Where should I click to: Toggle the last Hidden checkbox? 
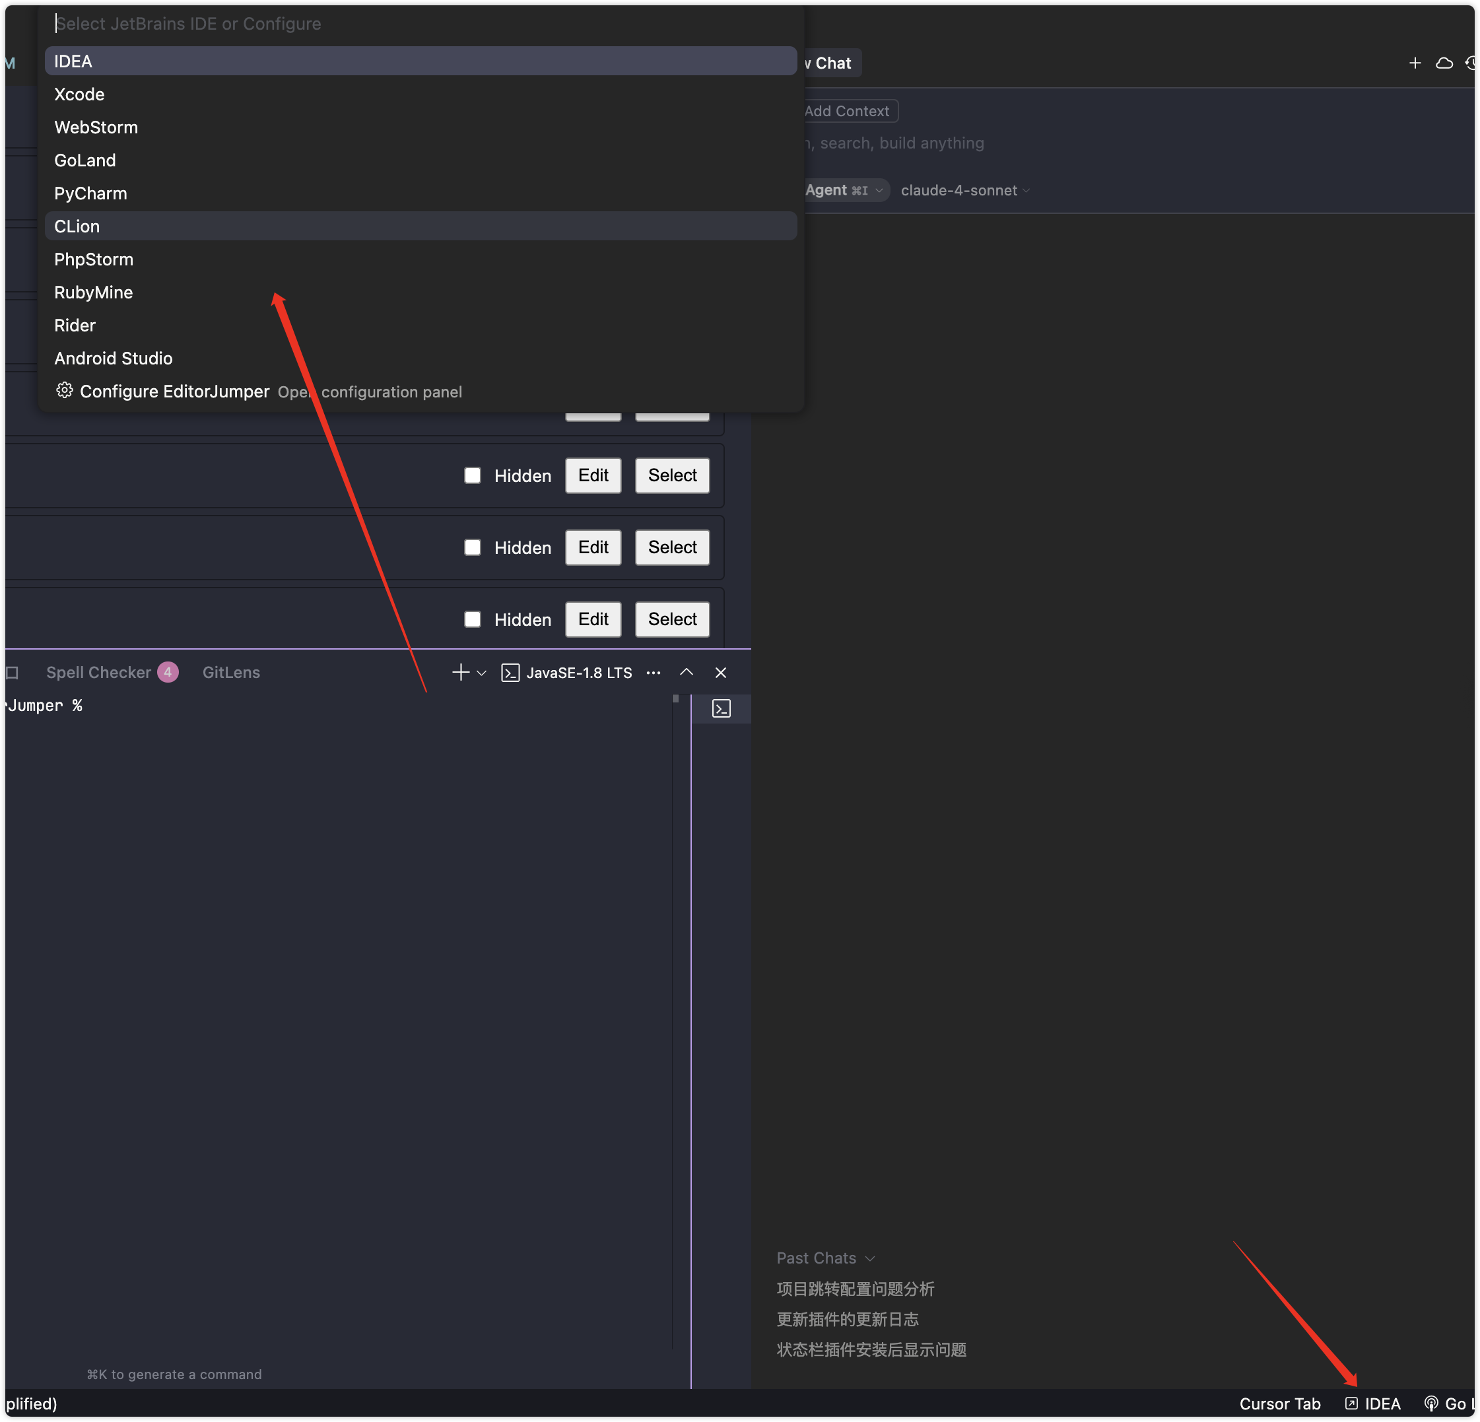pyautogui.click(x=473, y=619)
